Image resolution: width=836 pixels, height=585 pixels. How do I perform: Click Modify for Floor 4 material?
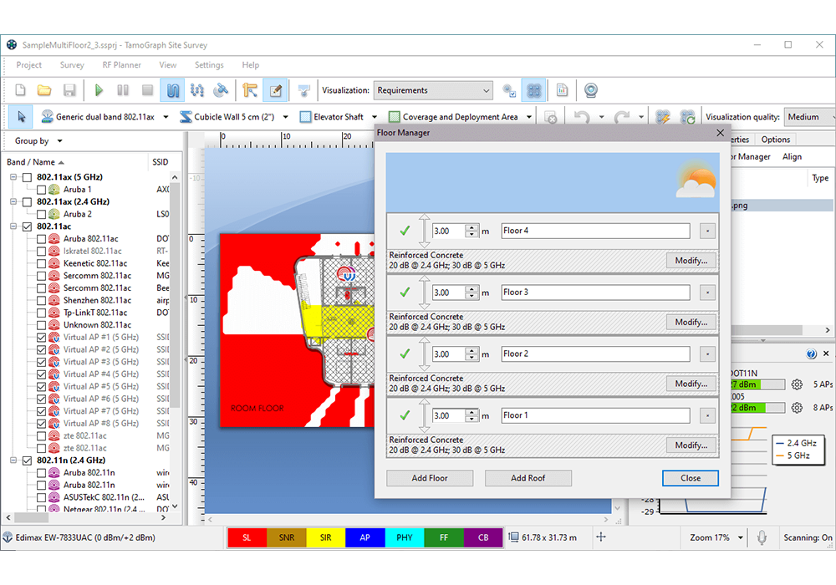click(691, 261)
